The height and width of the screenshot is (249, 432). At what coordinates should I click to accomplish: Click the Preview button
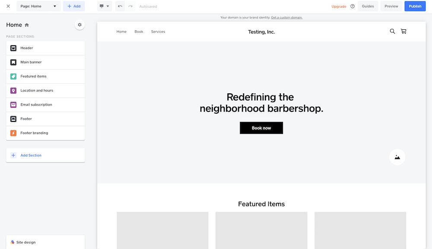[391, 6]
